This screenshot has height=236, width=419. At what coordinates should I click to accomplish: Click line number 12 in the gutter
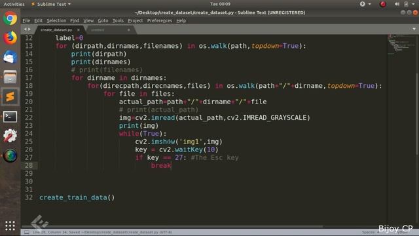pos(29,38)
